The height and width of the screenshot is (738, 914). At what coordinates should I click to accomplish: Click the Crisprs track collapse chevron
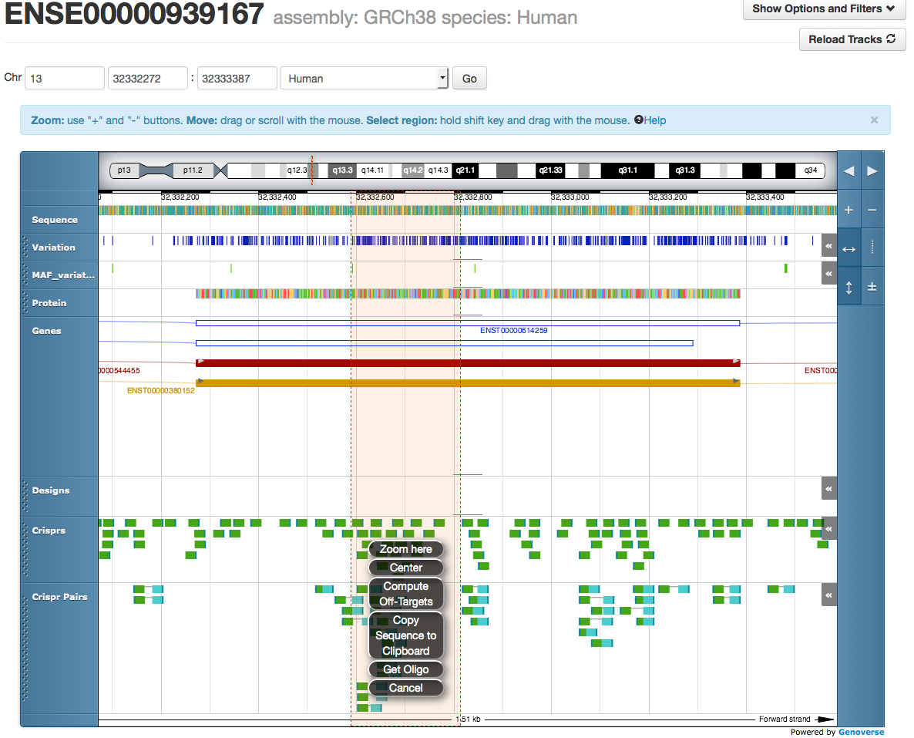[x=828, y=530]
